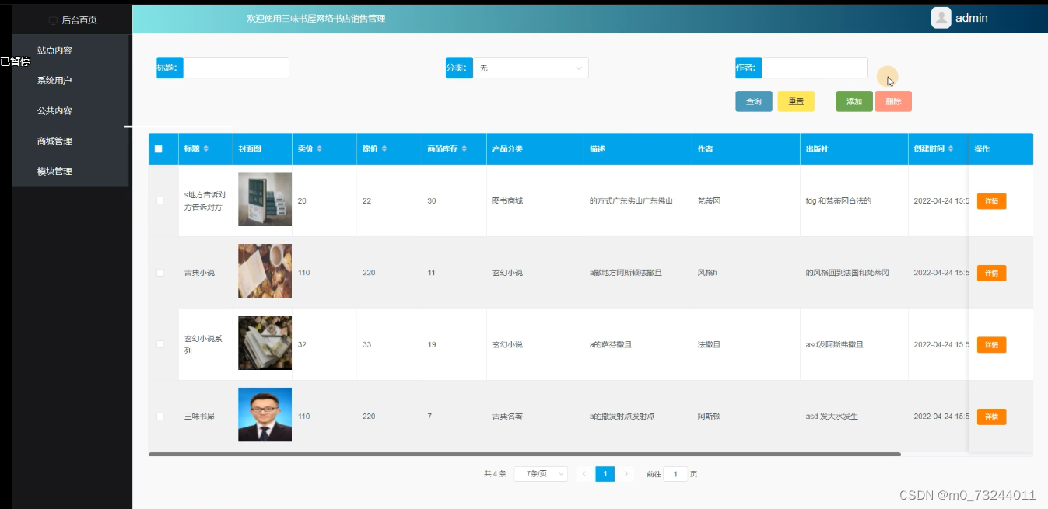The height and width of the screenshot is (509, 1048).
Task: Click the 前往 page jump input
Action: [x=675, y=474]
